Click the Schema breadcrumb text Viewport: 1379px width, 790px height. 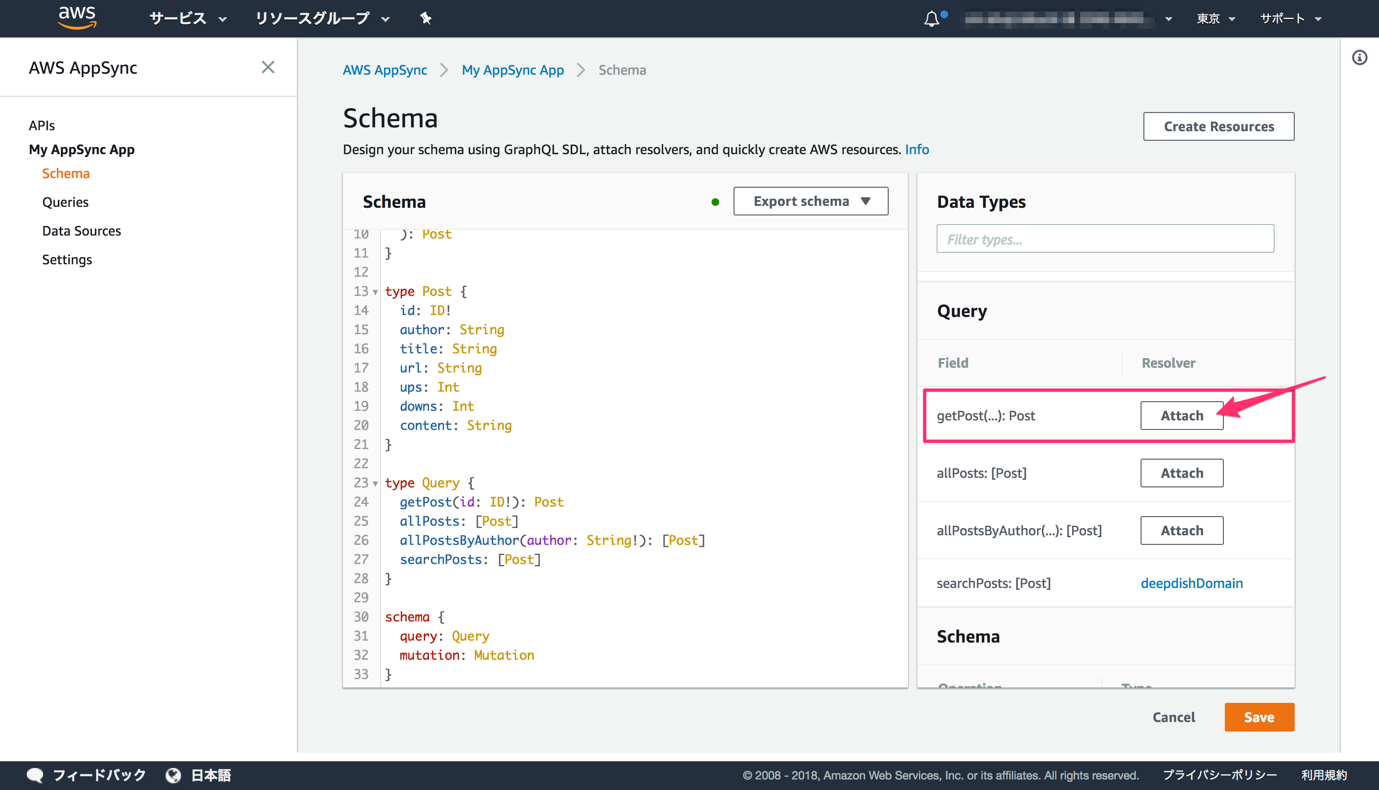tap(622, 70)
